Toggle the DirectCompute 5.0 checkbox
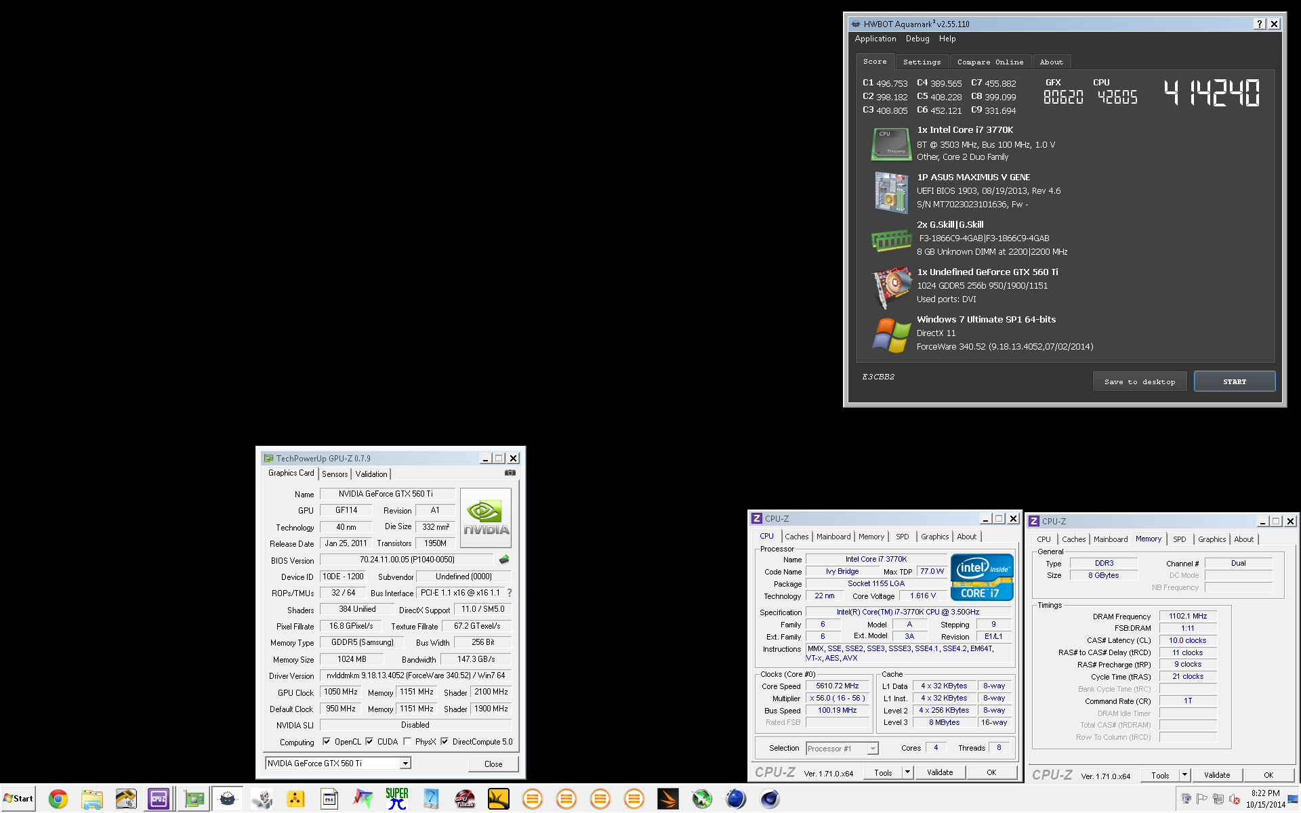Viewport: 1301px width, 813px height. [445, 741]
